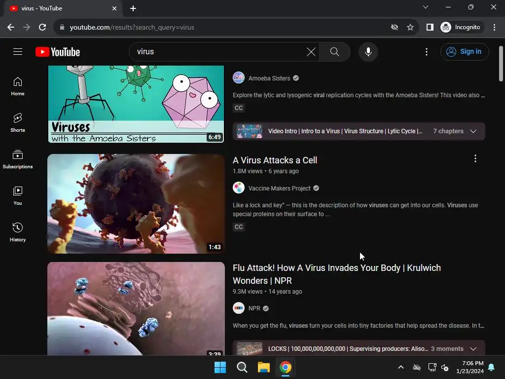Click the browser address bar URL
This screenshot has width=505, height=379.
coord(132,28)
